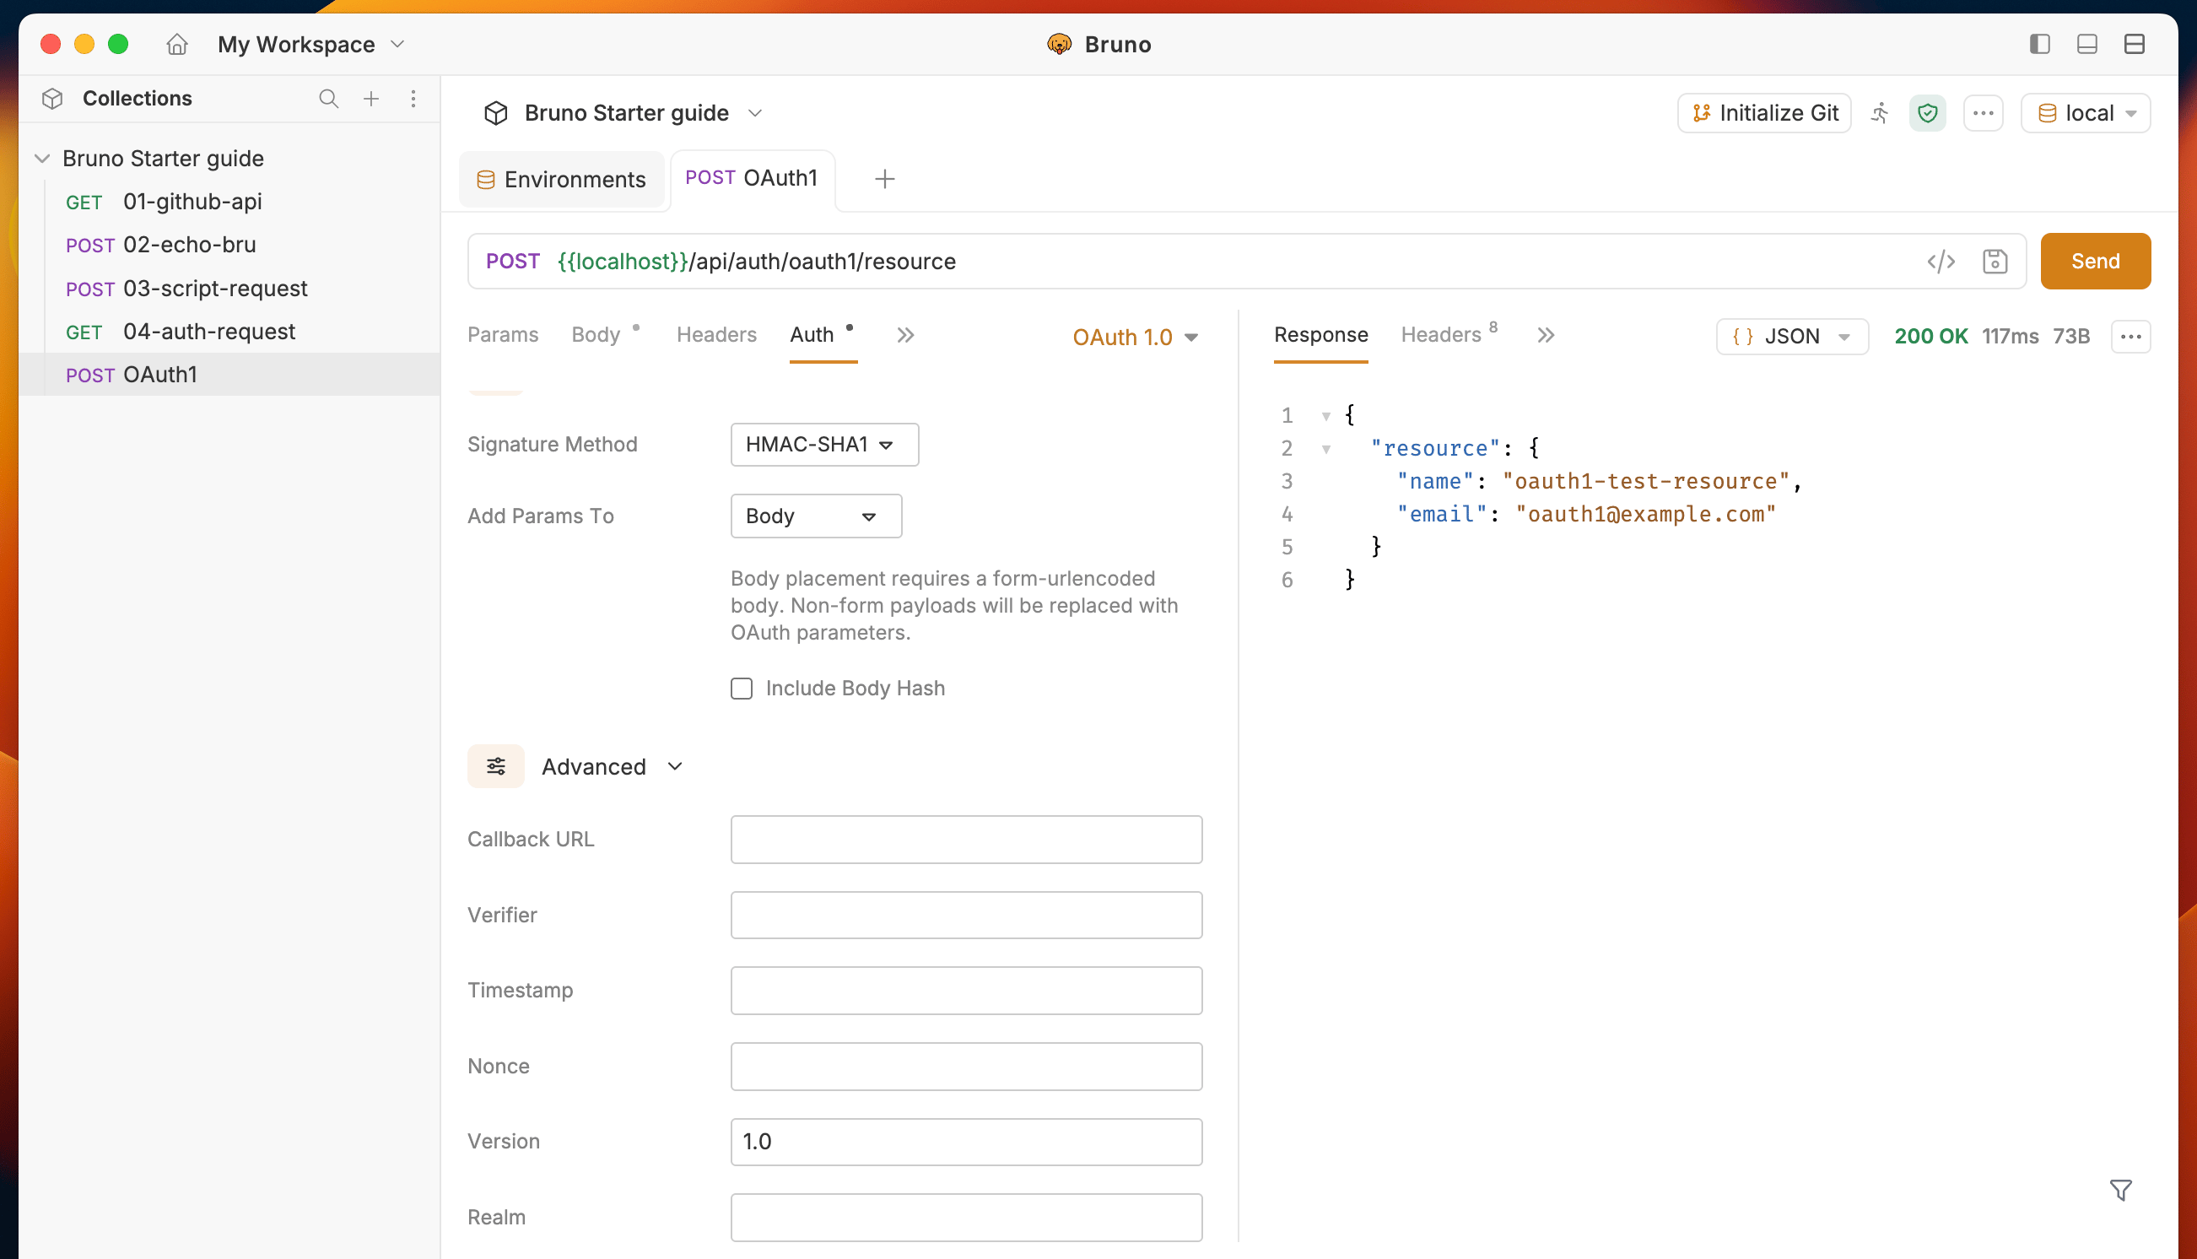Open the Collections kebab menu
The height and width of the screenshot is (1259, 2197).
click(413, 99)
